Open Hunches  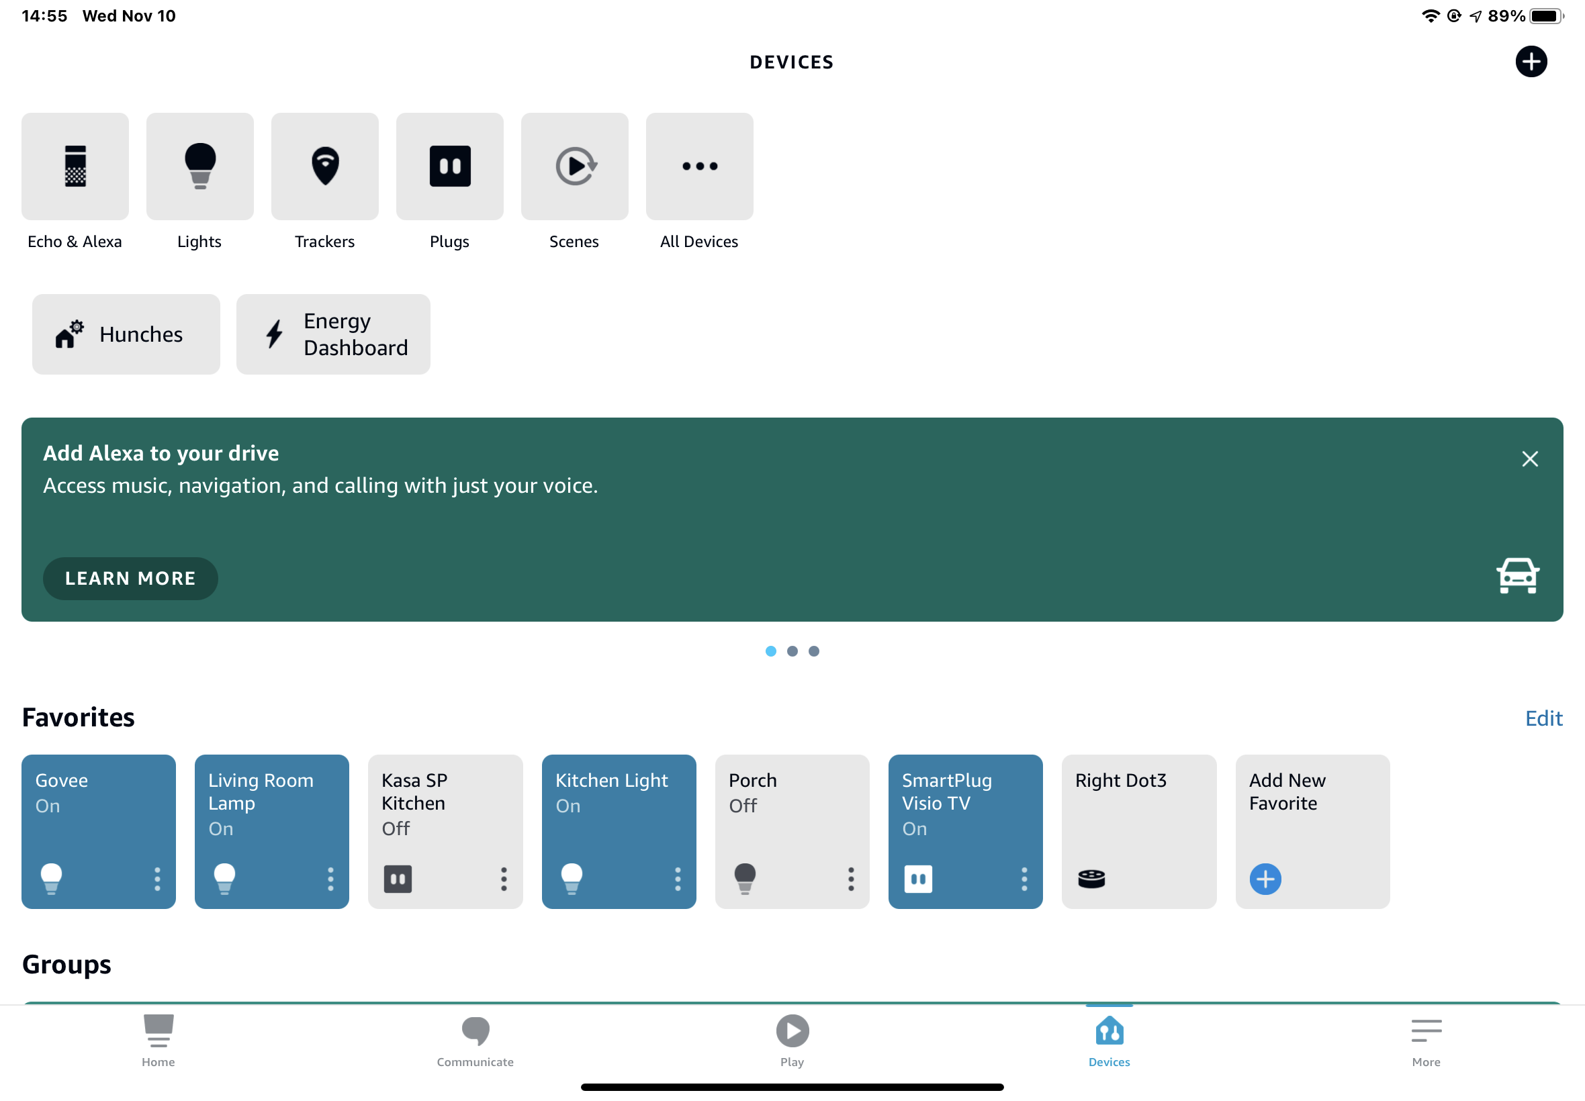tap(126, 334)
